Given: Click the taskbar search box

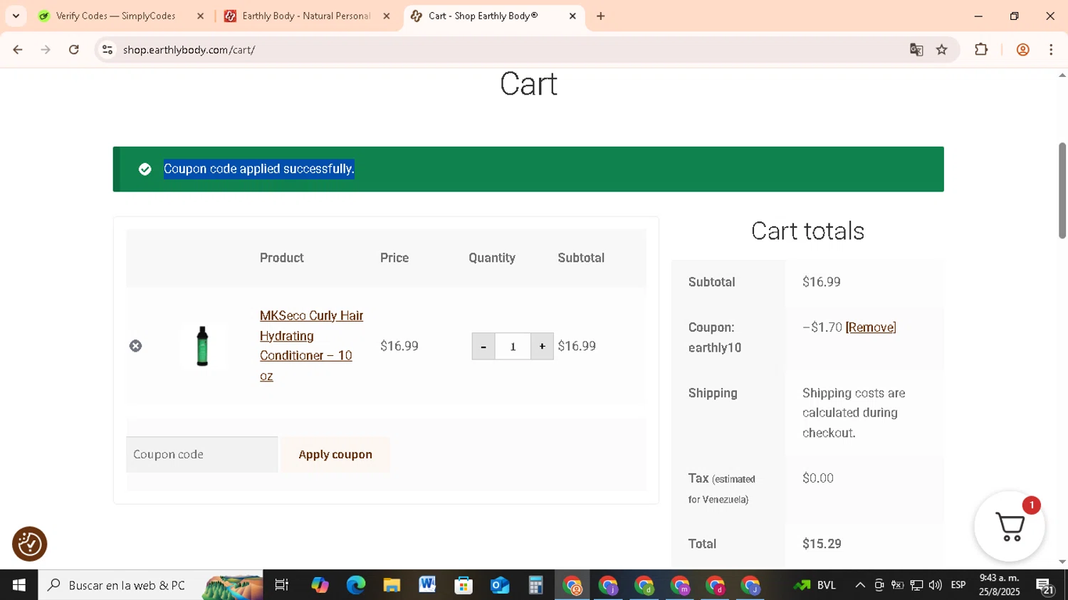Looking at the screenshot, I should click(151, 585).
